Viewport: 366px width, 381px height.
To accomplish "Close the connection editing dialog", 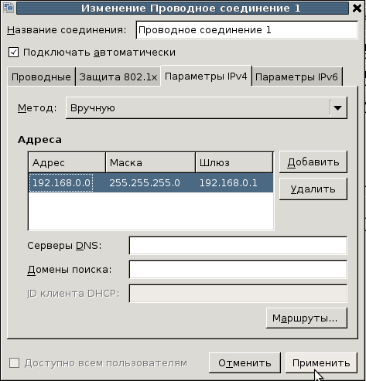I will [x=357, y=8].
